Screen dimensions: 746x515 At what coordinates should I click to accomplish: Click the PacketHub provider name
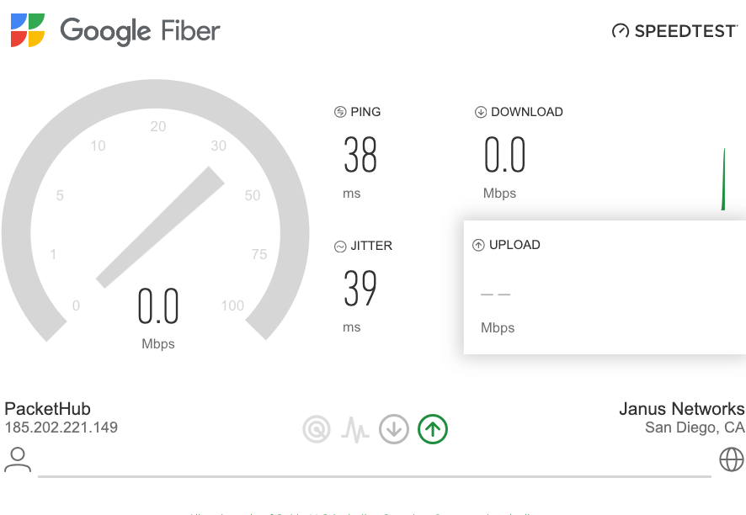pos(48,409)
